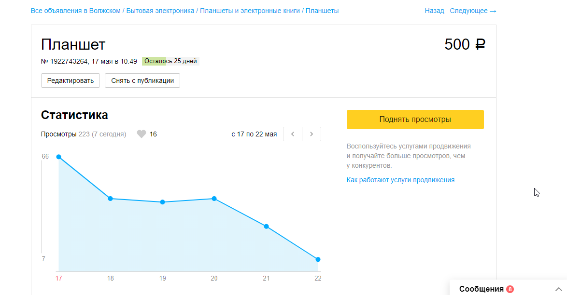Click the favorites count 16
The height and width of the screenshot is (295, 567).
153,134
